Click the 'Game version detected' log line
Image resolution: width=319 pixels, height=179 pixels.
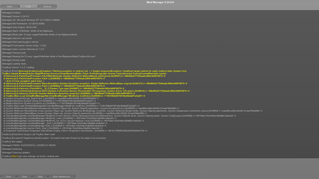pos(23,49)
